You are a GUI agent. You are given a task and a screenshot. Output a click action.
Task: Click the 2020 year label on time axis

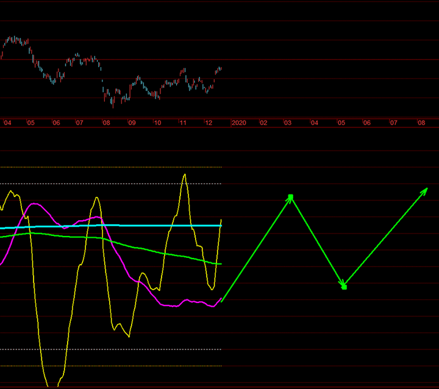point(239,123)
